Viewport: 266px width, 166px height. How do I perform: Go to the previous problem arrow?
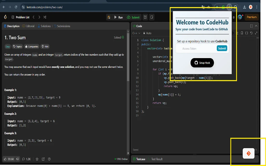point(34,17)
